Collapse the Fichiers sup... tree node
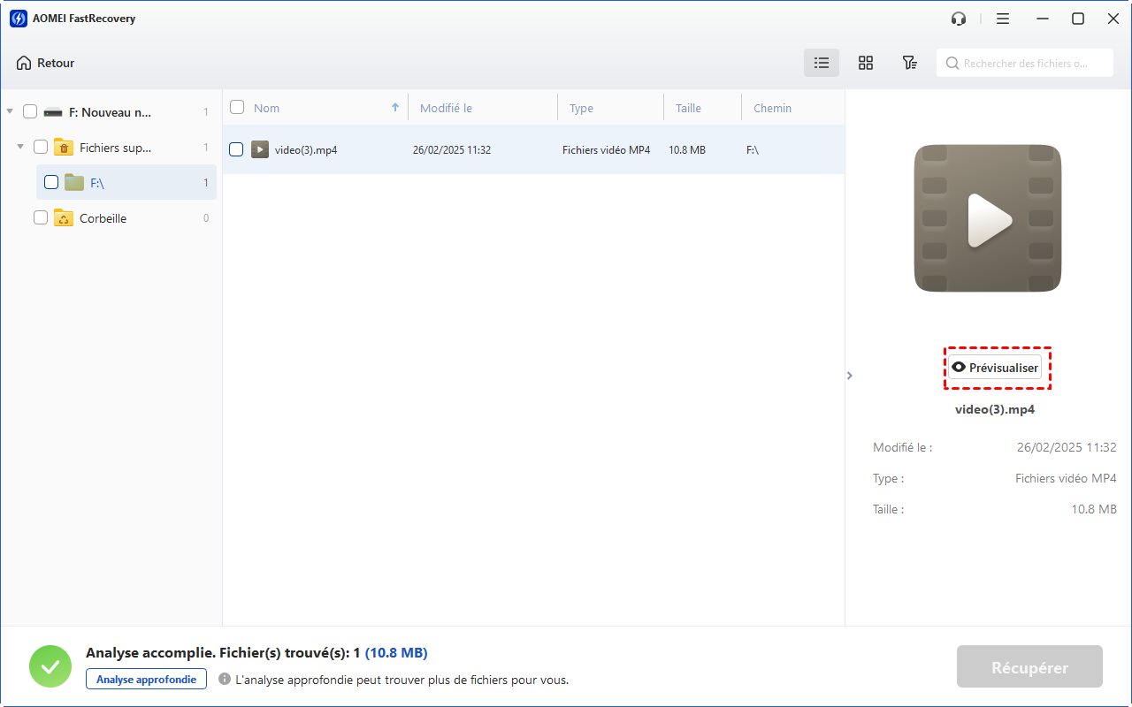1132x707 pixels. click(20, 148)
